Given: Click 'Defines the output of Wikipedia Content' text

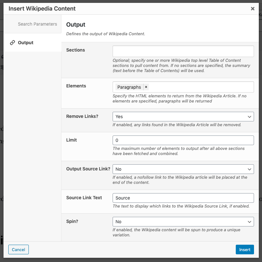Looking at the screenshot, I should 106,34.
